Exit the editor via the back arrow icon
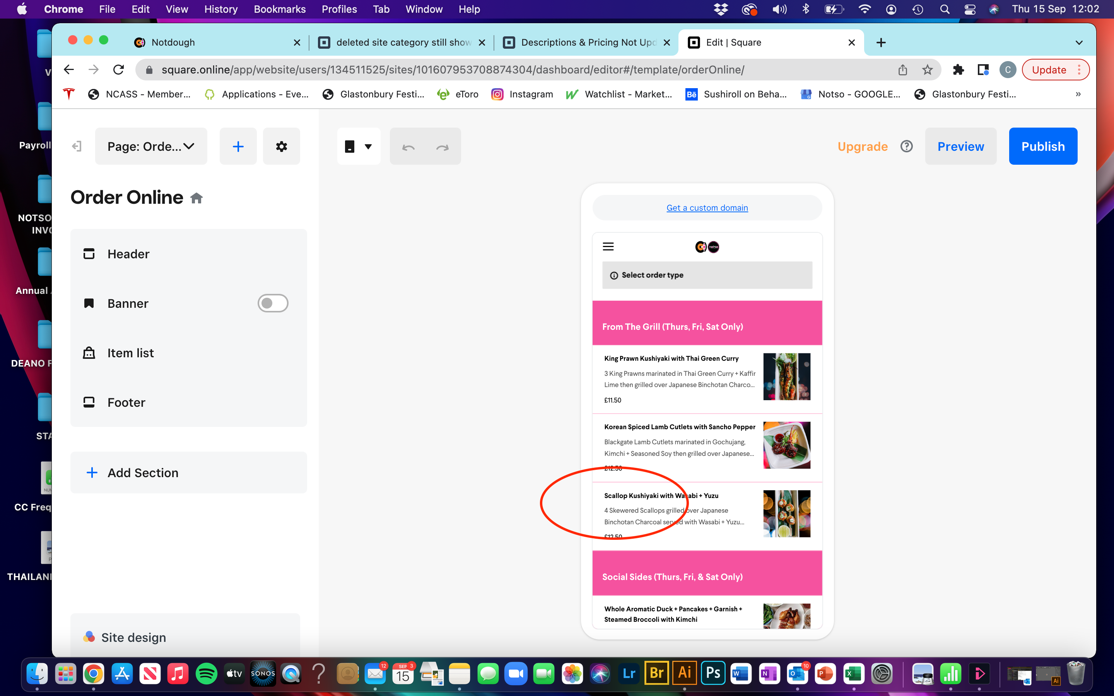The image size is (1114, 696). pyautogui.click(x=77, y=146)
